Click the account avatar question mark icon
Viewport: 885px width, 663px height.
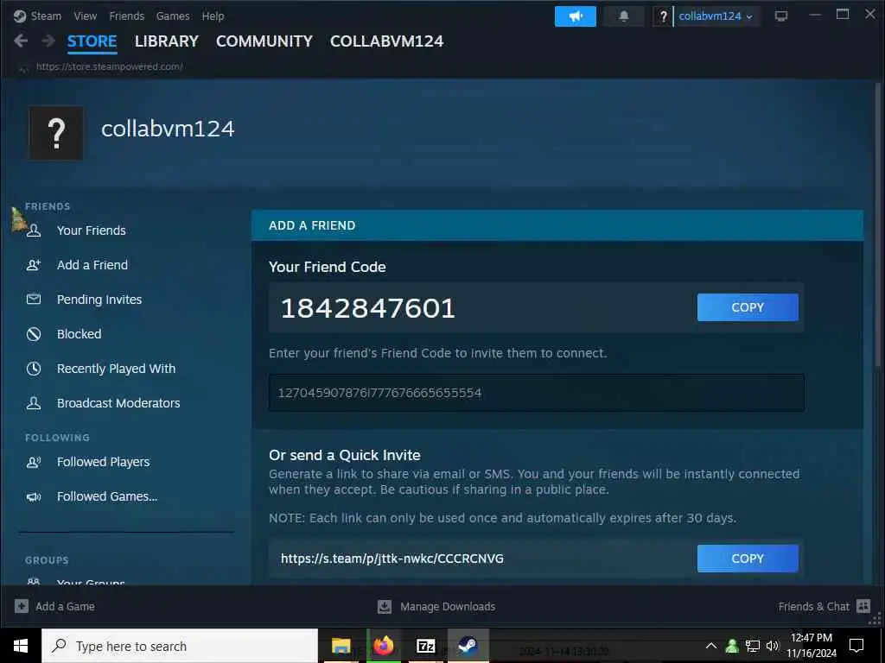tap(663, 16)
